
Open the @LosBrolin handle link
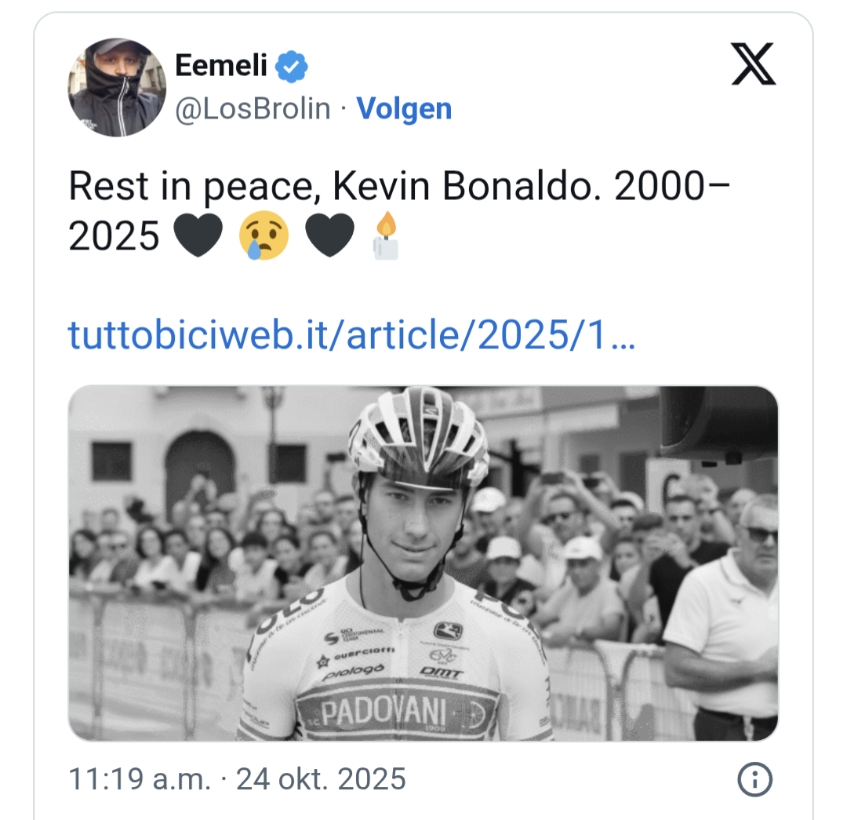point(253,109)
